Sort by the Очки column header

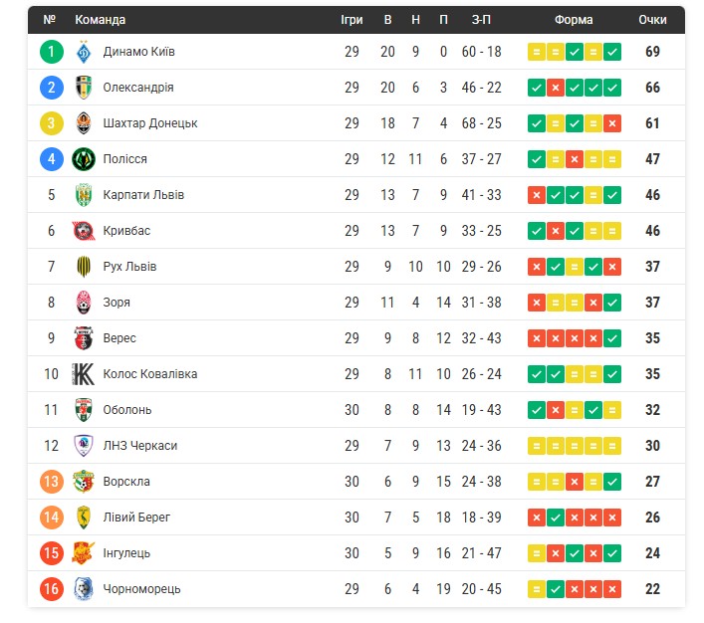[x=652, y=20]
